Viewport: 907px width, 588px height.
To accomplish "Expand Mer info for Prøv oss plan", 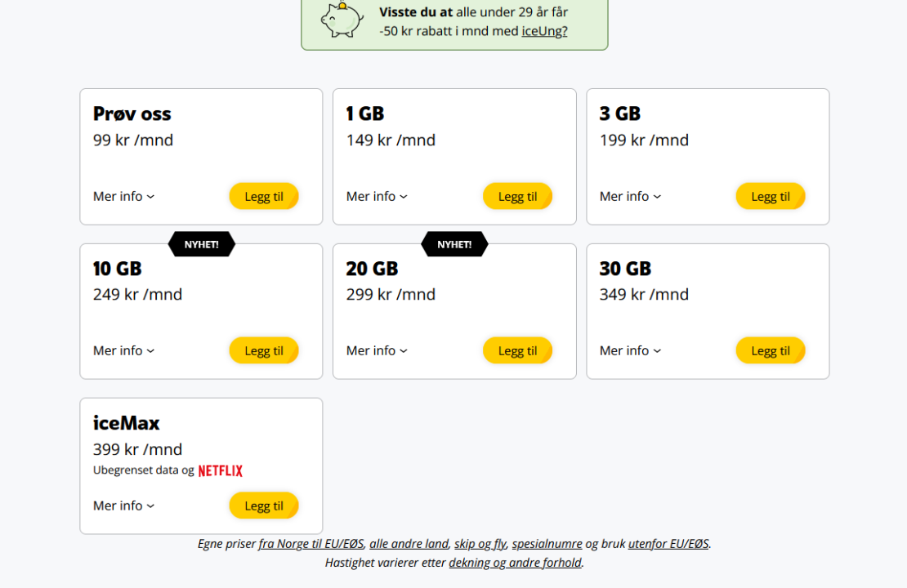I will coord(123,196).
